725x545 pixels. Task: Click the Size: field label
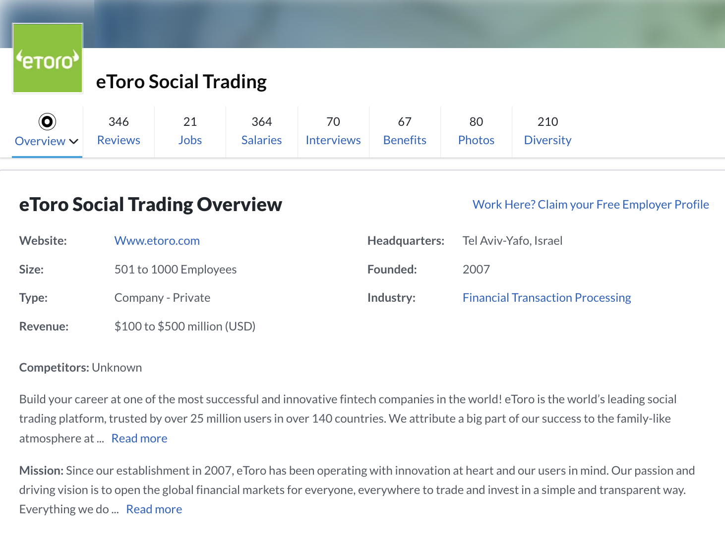(x=31, y=270)
